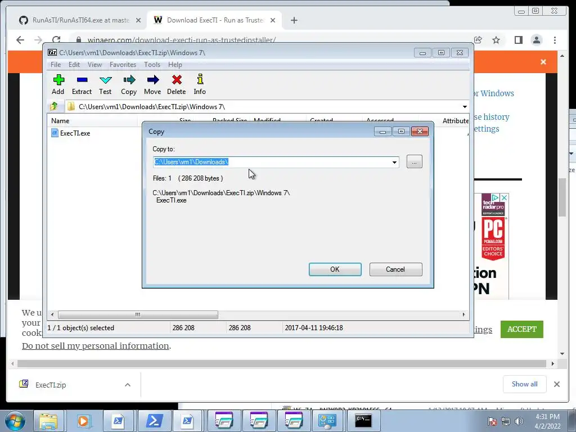Click the Info toolbar icon
The image size is (576, 432).
tap(200, 84)
